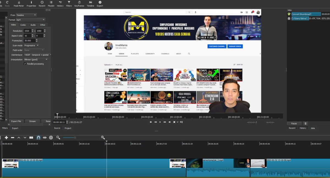Open the History panel from the toolbar

(x=60, y=4)
